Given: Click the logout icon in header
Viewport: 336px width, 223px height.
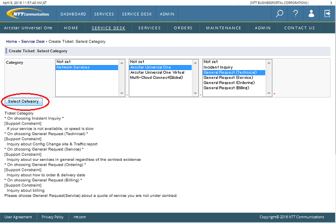Looking at the screenshot, I should (x=327, y=14).
